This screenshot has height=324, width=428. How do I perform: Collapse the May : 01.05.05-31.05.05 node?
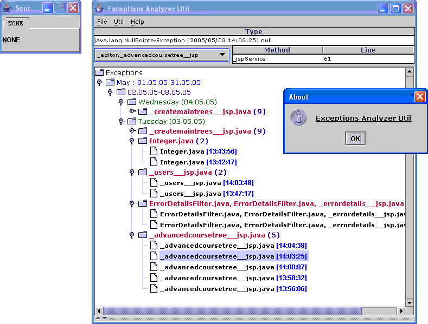pos(99,83)
